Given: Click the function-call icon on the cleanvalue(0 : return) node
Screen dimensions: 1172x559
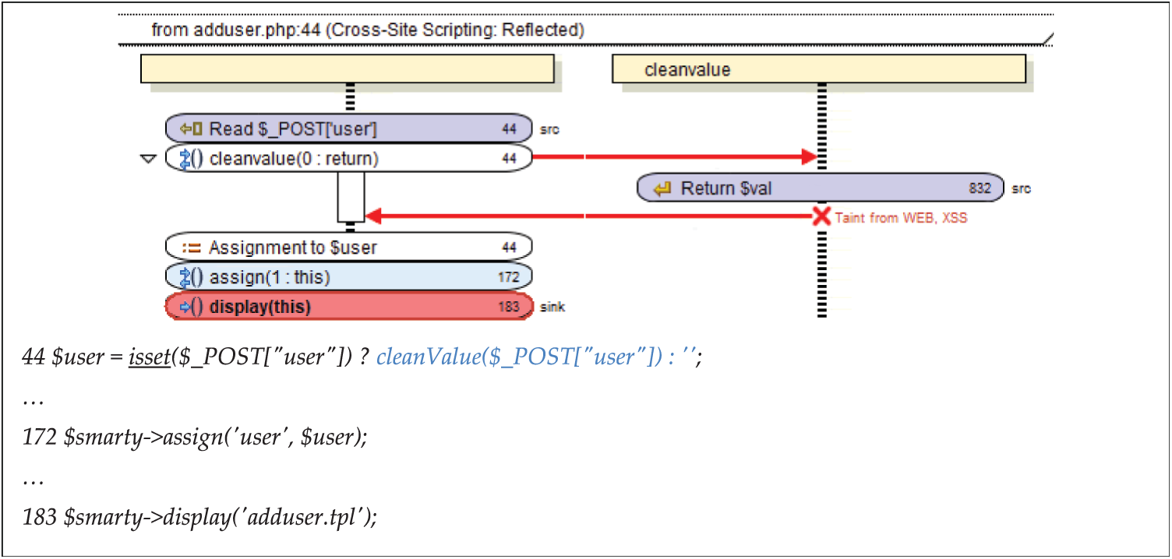Looking at the screenshot, I should point(192,159).
